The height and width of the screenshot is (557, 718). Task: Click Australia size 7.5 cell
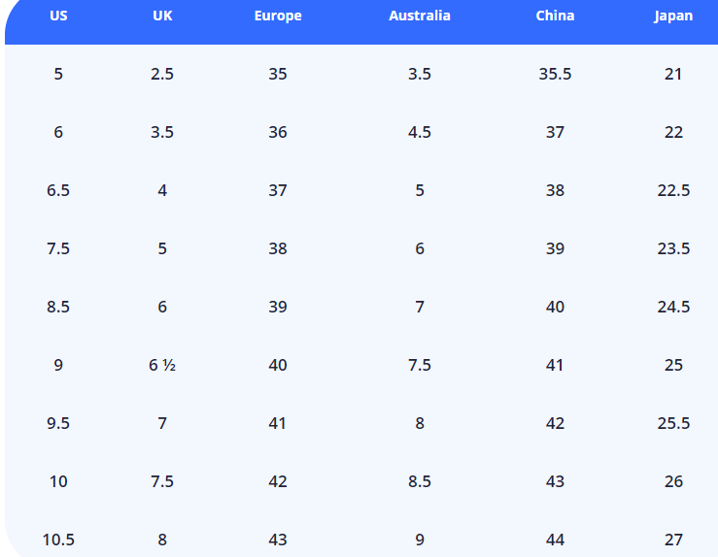coord(420,365)
